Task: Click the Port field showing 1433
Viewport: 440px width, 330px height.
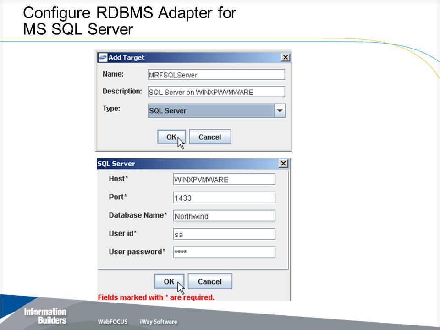Action: pyautogui.click(x=224, y=198)
